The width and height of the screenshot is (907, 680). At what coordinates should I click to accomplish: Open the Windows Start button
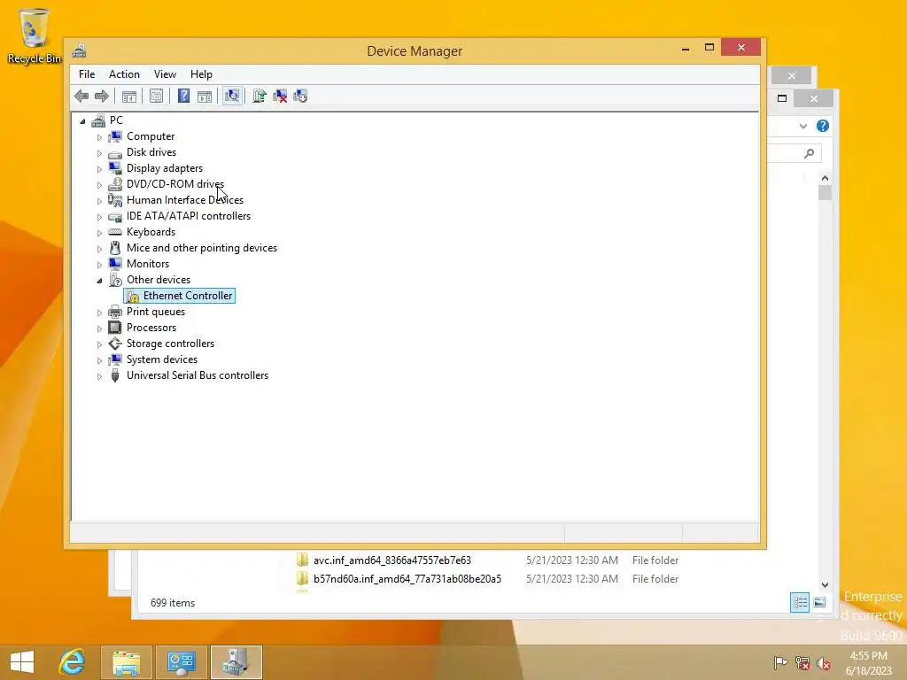[x=22, y=662]
